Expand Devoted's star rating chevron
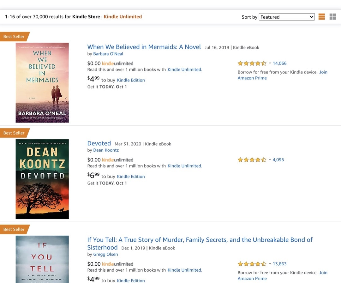This screenshot has height=283, width=341. point(270,160)
